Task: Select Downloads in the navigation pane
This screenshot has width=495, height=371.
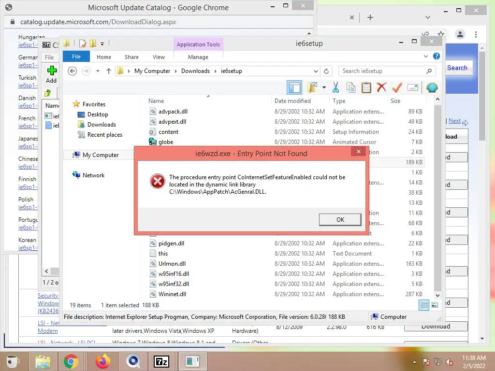Action: tap(102, 124)
